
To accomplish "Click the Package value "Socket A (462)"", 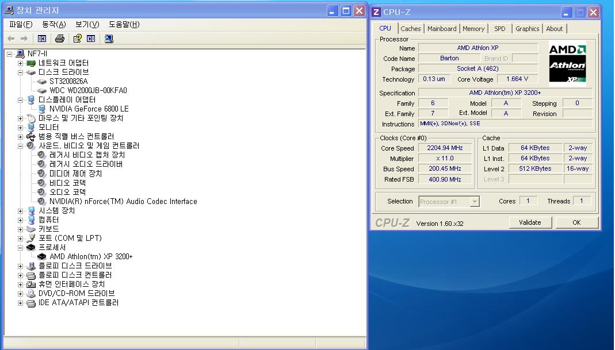I will click(478, 68).
